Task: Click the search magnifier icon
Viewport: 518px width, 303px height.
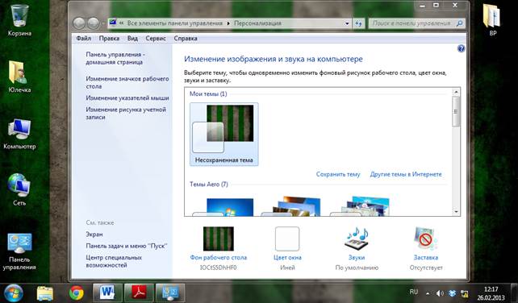Action: point(459,23)
